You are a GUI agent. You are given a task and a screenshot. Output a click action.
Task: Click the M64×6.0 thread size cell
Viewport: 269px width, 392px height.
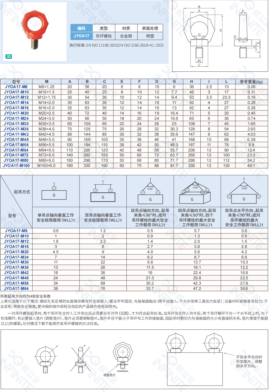46,150
